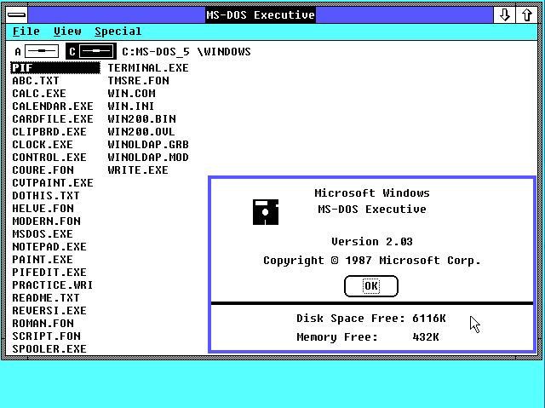Screen dimensions: 545x408
Task: Click the C:MS-DOS_5 \WINDOWS path label
Action: (x=186, y=52)
